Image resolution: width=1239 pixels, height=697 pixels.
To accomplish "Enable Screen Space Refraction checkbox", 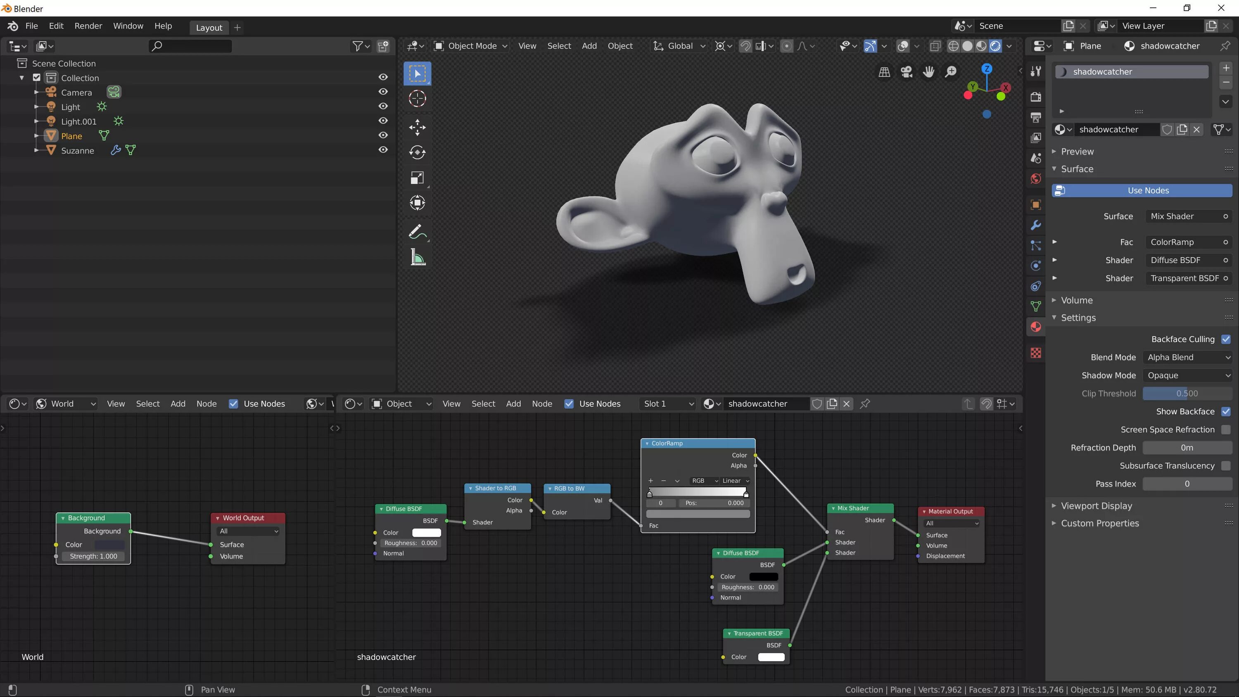I will (1225, 429).
